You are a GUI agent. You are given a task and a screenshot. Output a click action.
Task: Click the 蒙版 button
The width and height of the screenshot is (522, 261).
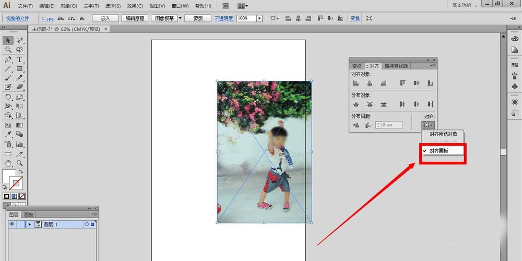[x=198, y=18]
